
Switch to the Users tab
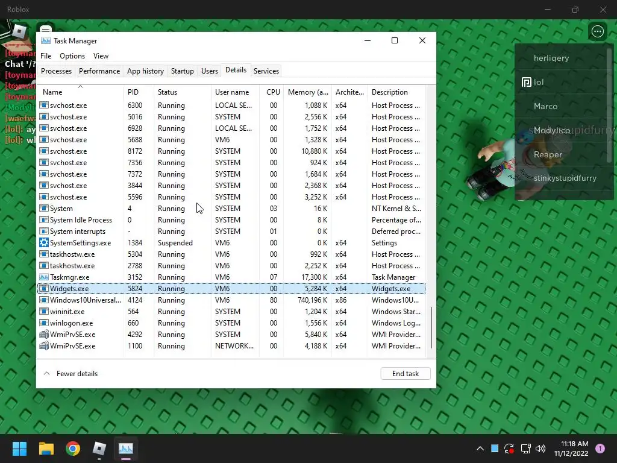(209, 71)
